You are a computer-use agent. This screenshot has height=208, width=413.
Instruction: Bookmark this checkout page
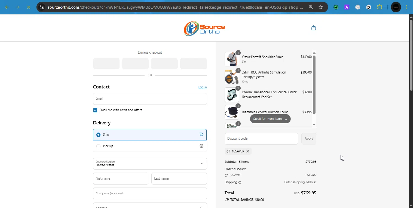click(321, 7)
